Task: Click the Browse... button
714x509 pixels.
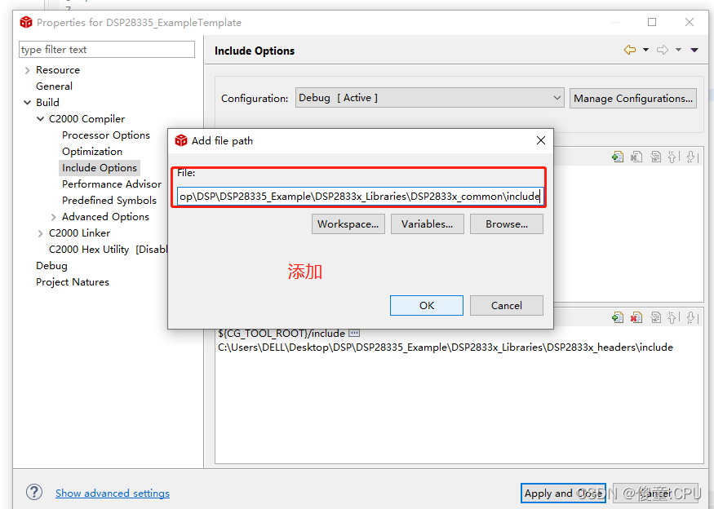Action: pos(507,224)
